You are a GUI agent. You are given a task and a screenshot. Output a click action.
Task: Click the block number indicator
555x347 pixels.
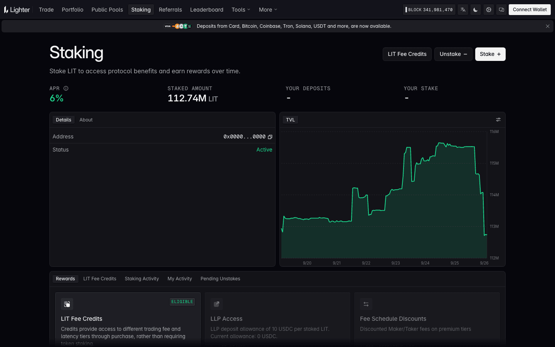tap(429, 10)
